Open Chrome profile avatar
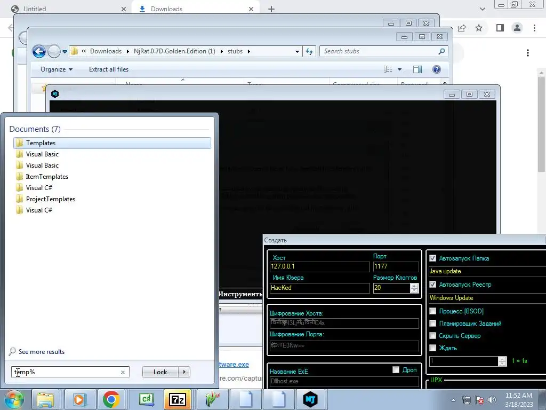This screenshot has height=410, width=546. coord(517,28)
